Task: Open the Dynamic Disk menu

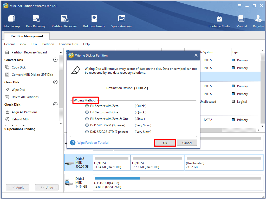Action: [69, 44]
